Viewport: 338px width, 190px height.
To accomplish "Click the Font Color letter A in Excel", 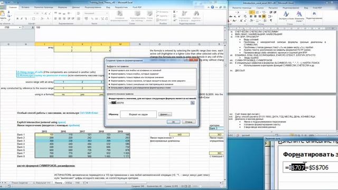I will tap(48, 19).
